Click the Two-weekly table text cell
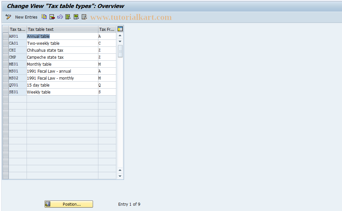Image resolution: width=342 pixels, height=211 pixels. (x=62, y=43)
